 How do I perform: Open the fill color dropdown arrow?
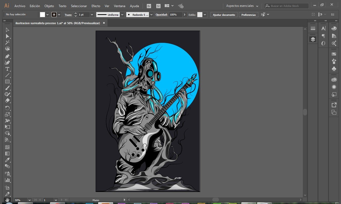[48, 15]
